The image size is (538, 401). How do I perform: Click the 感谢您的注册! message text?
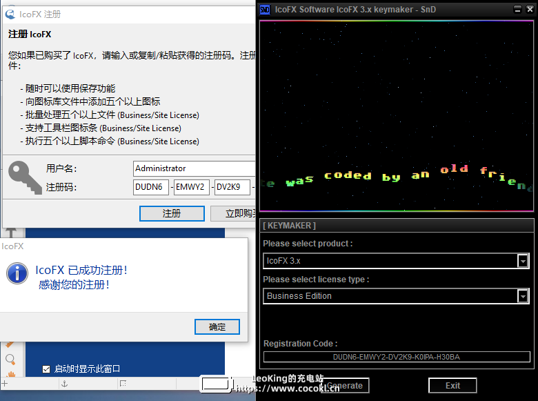(x=74, y=284)
